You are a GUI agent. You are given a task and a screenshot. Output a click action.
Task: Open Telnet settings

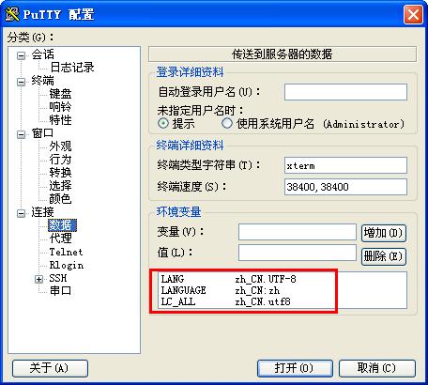66,252
